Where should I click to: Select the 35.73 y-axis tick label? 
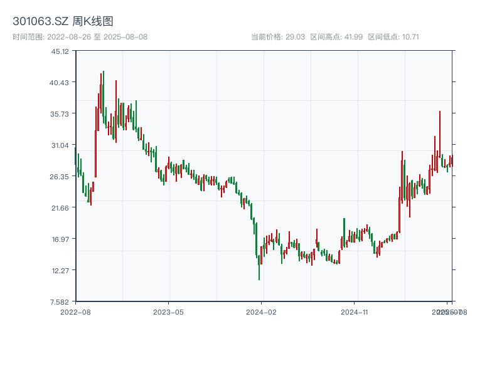pos(60,114)
